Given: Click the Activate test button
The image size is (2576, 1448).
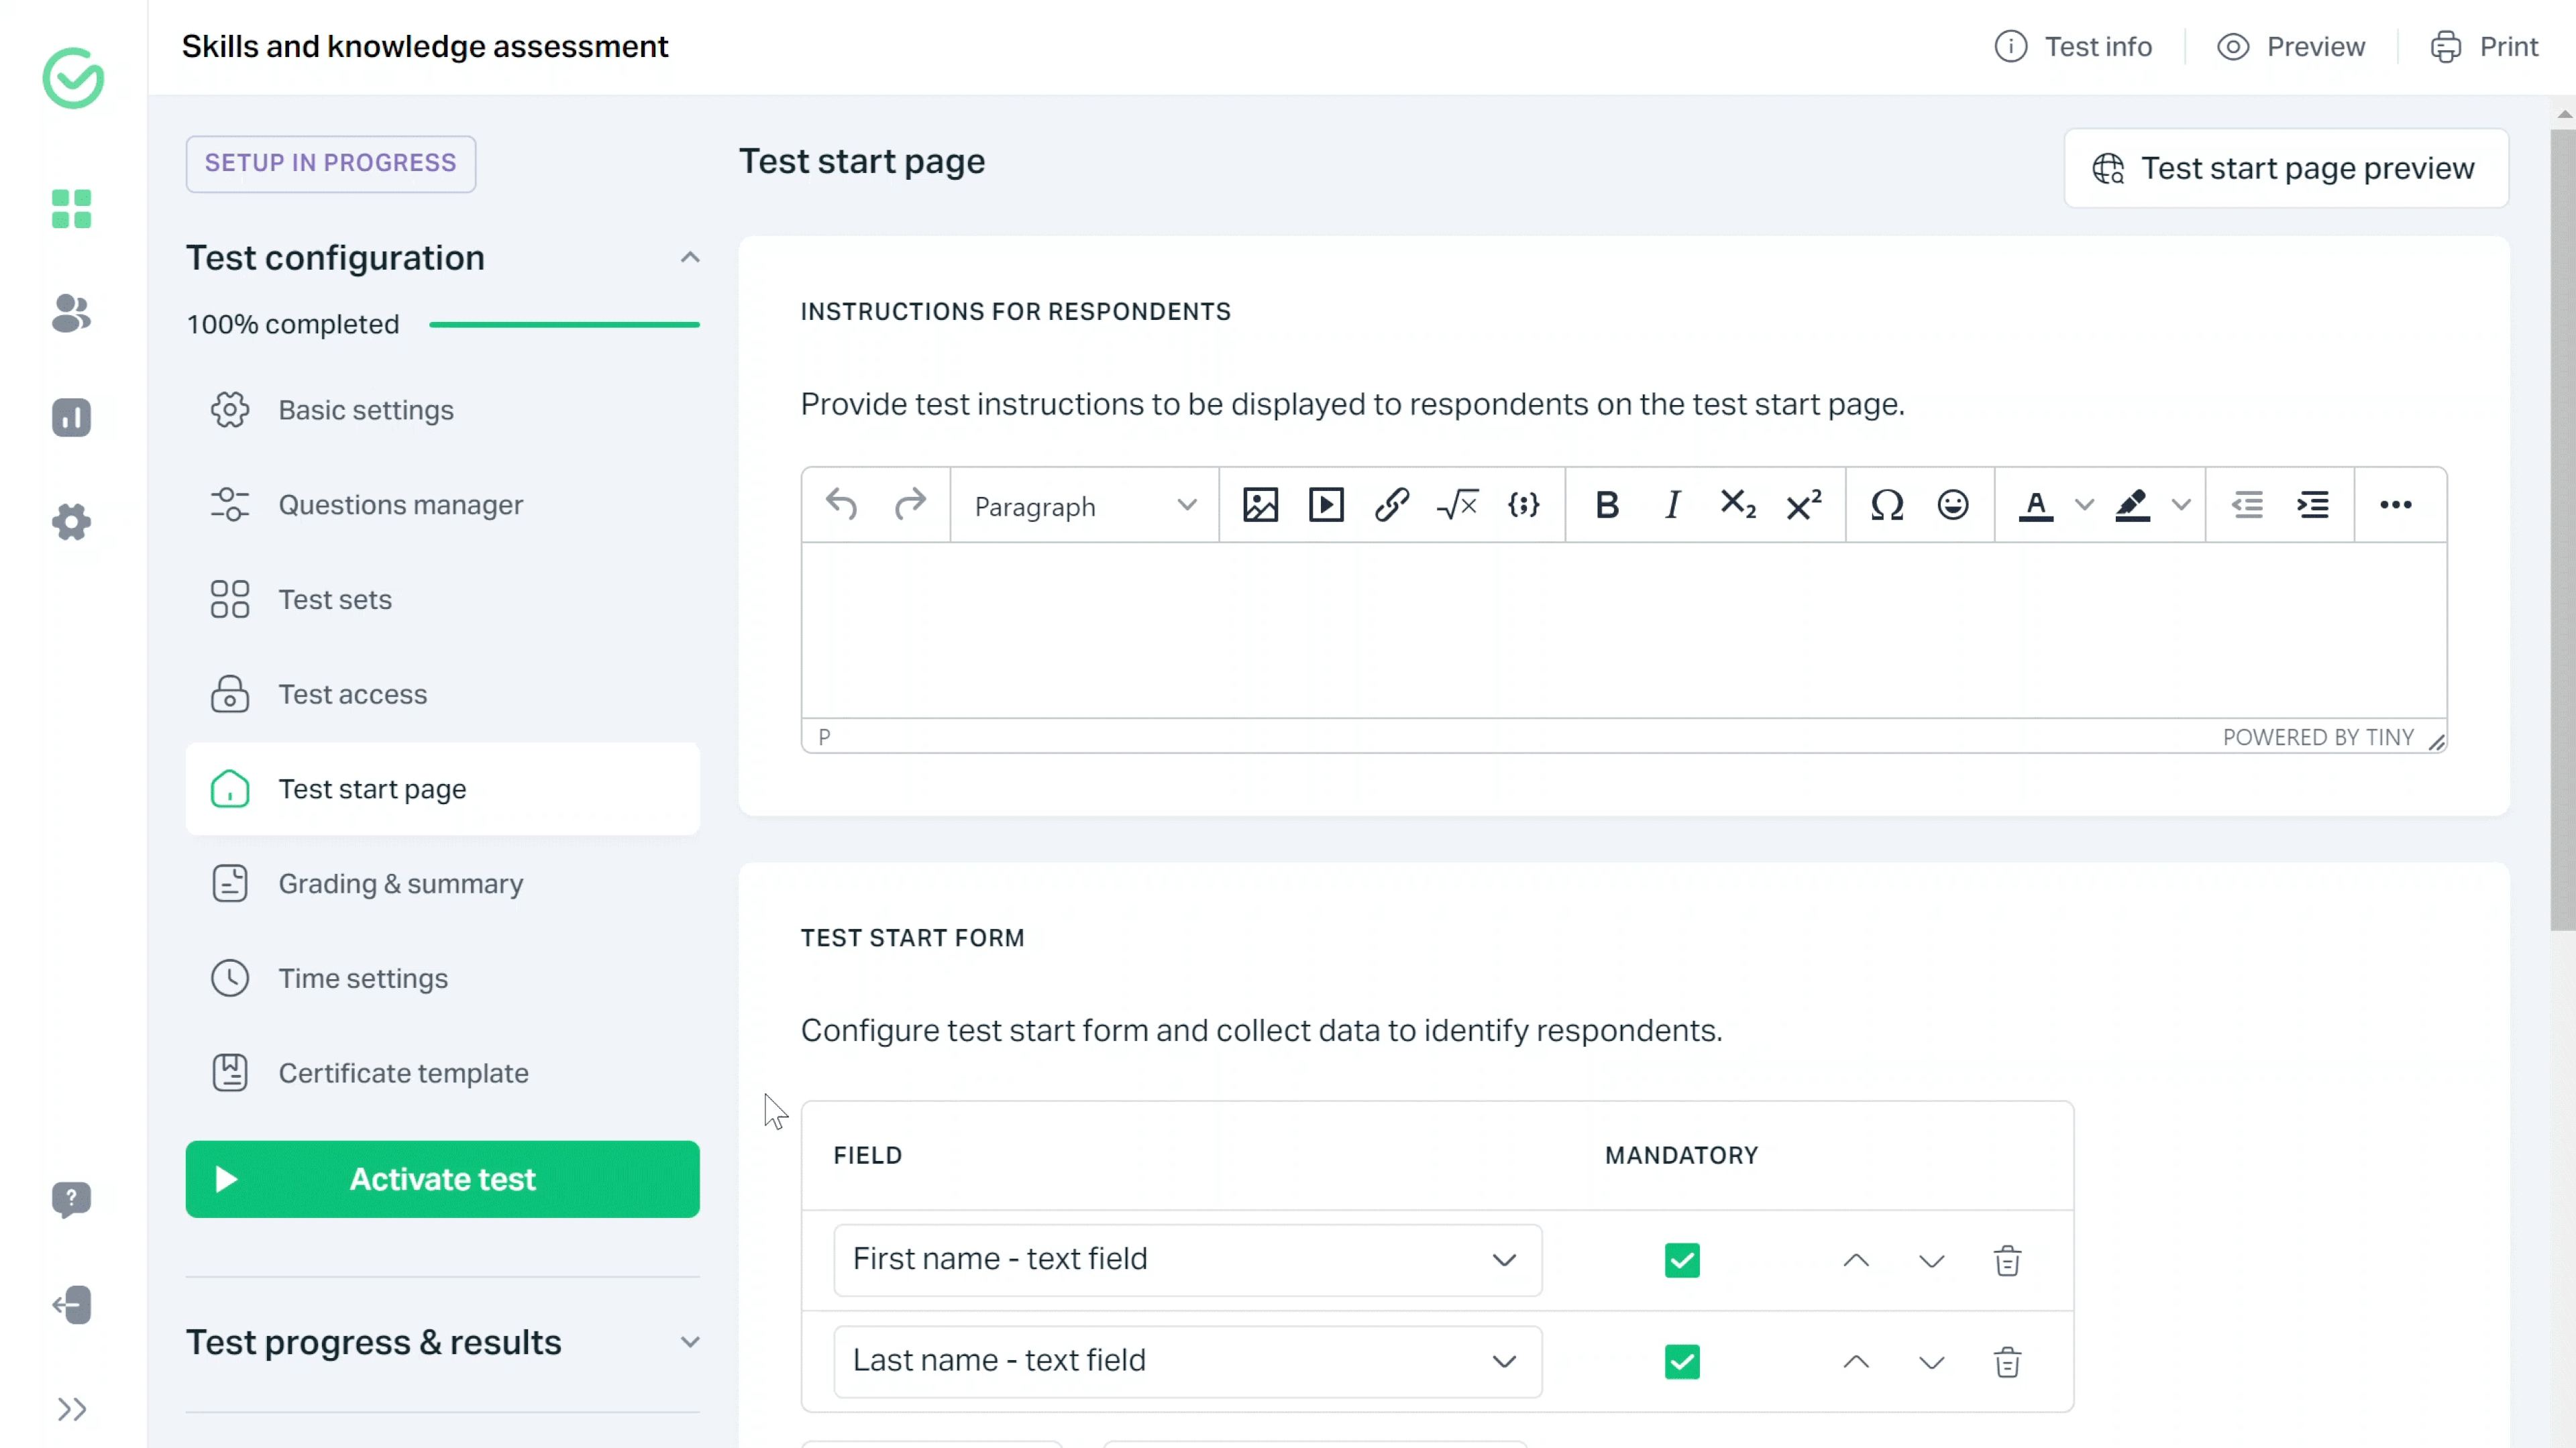Looking at the screenshot, I should click(x=442, y=1180).
